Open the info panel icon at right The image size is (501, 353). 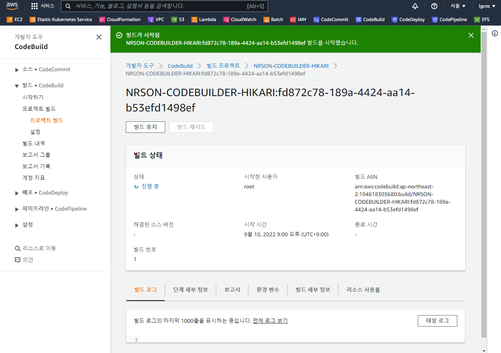(495, 34)
